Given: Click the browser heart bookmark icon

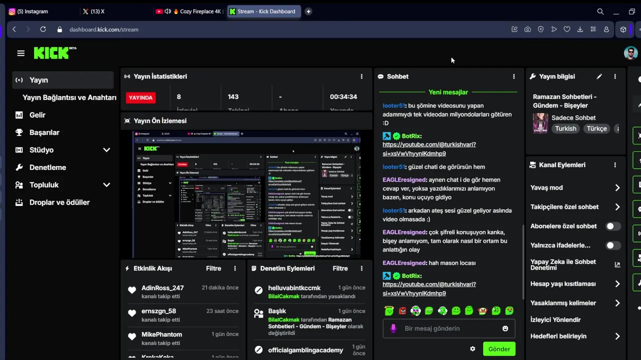Looking at the screenshot, I should [x=567, y=29].
